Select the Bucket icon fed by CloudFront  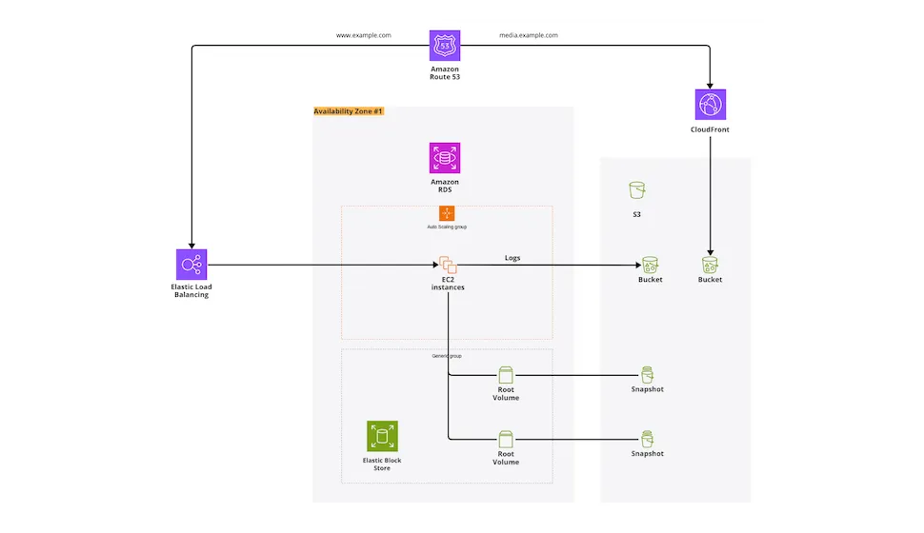coord(710,265)
